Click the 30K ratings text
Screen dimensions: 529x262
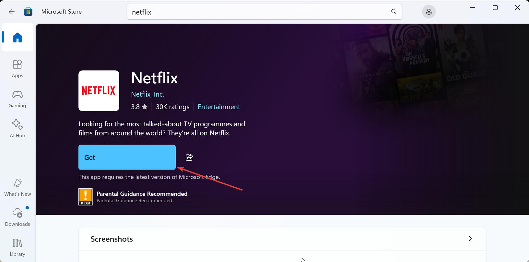[x=172, y=107]
